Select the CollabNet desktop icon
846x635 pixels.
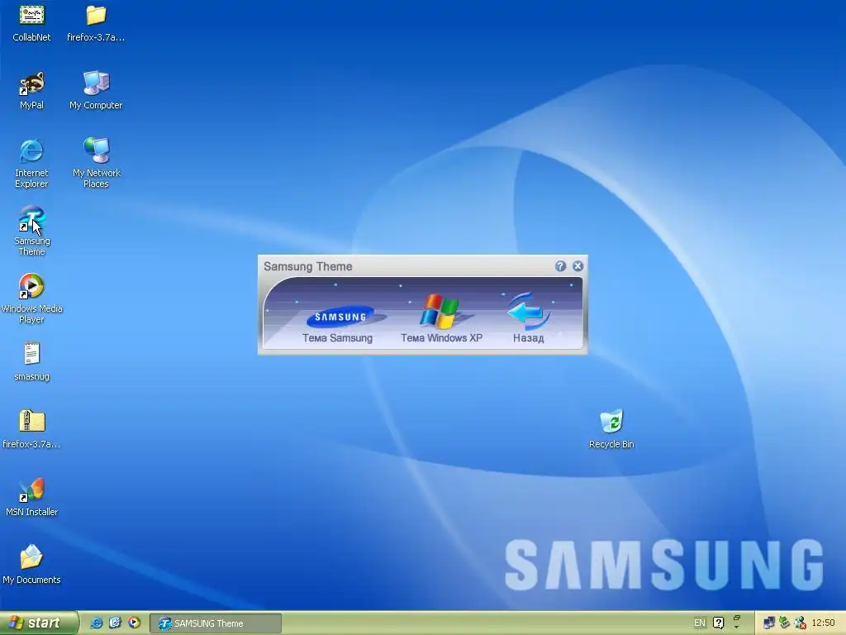point(31,23)
